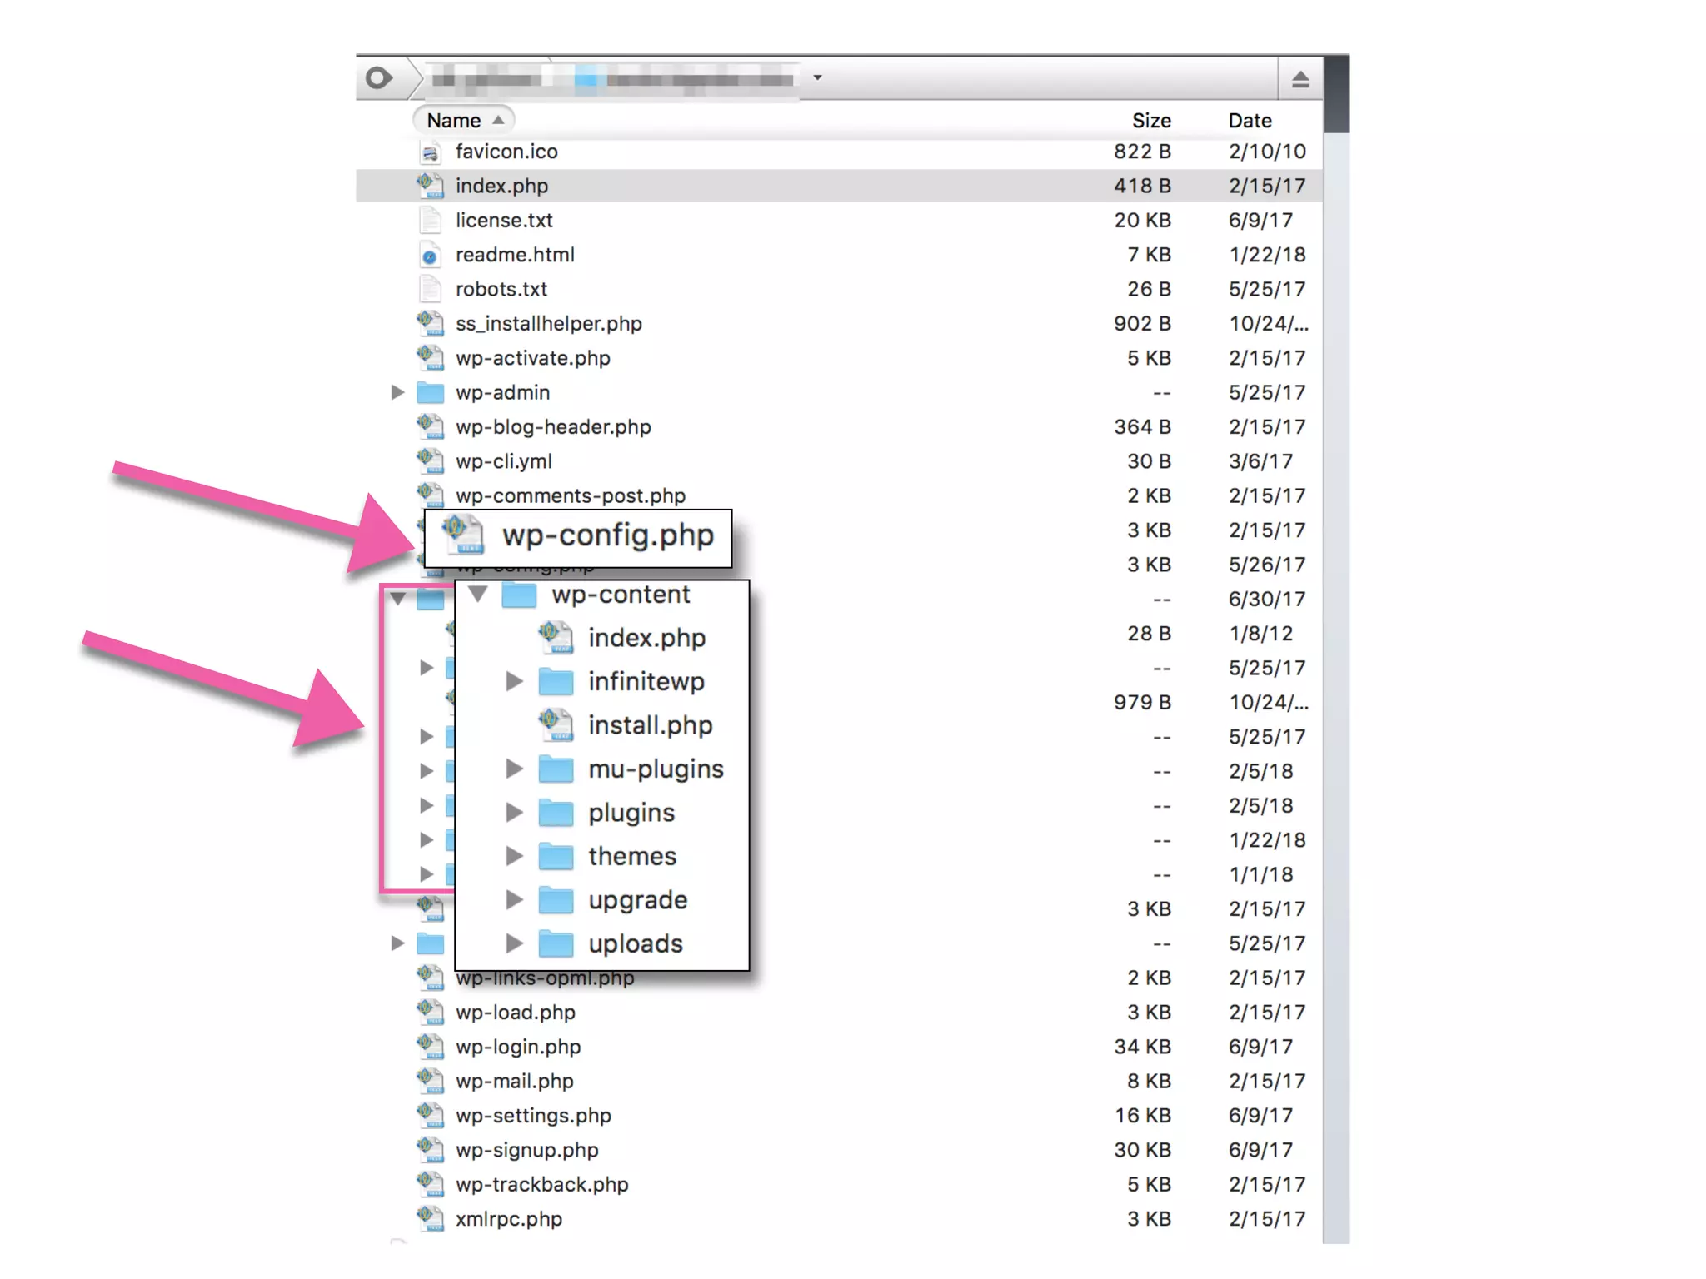
Task: Expand the wp-admin folder
Action: (397, 392)
